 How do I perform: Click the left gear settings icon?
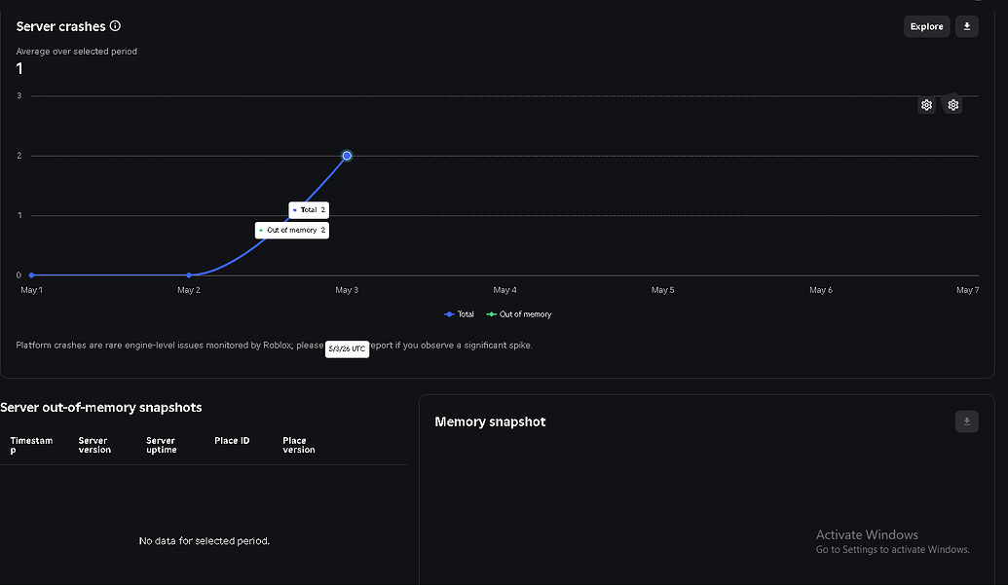(926, 105)
